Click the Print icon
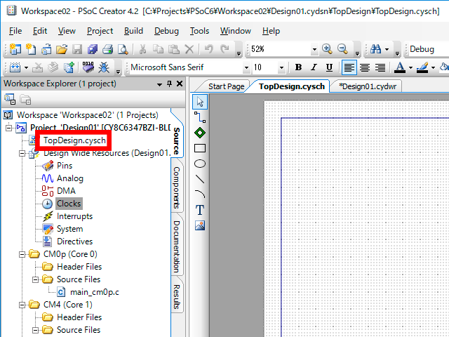 pos(107,49)
